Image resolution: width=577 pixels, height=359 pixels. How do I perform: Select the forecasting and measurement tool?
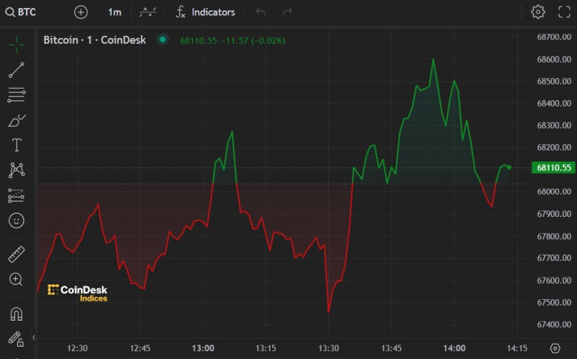pos(16,195)
